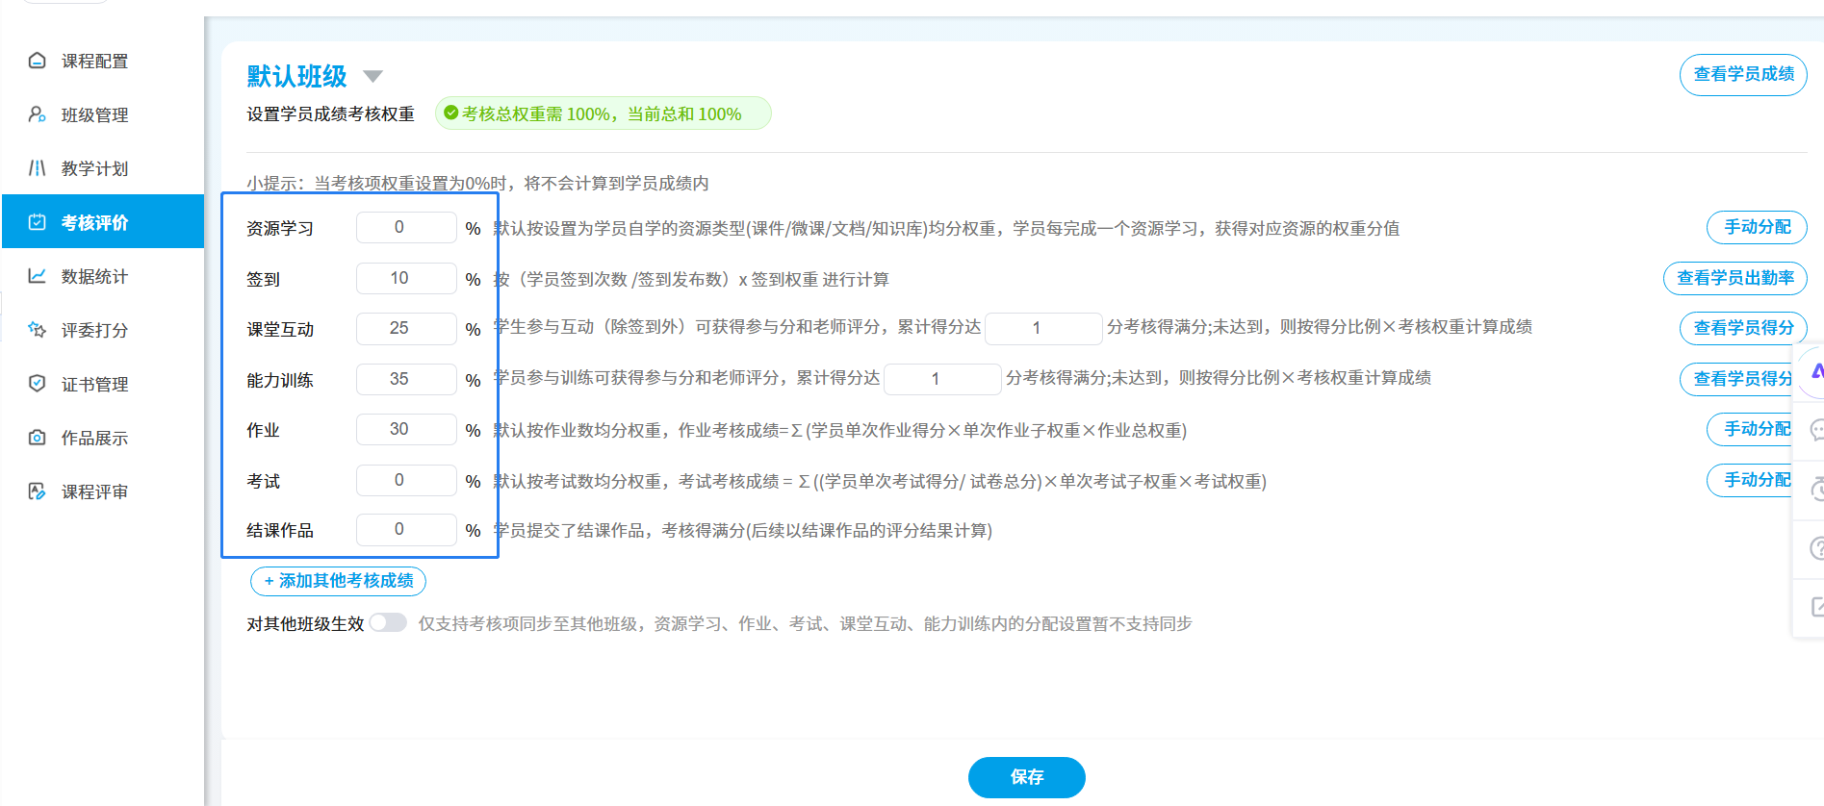This screenshot has height=806, width=1824.
Task: Open 作品展示 menu label
Action: [x=94, y=439]
